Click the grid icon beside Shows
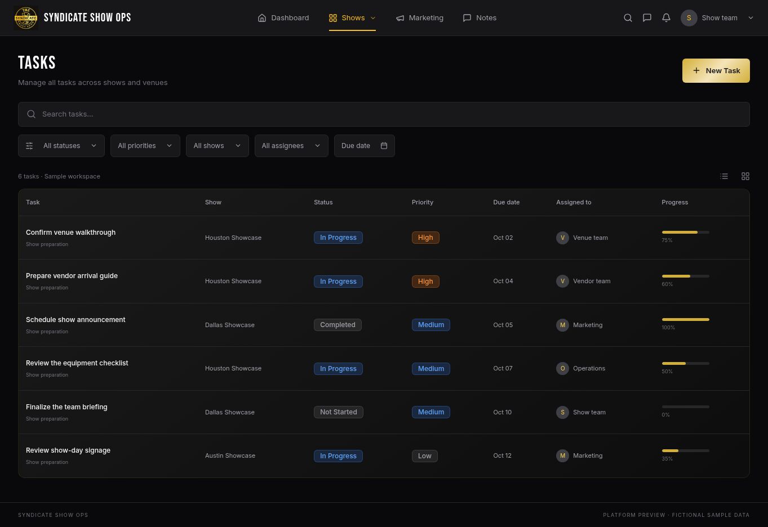 [333, 18]
